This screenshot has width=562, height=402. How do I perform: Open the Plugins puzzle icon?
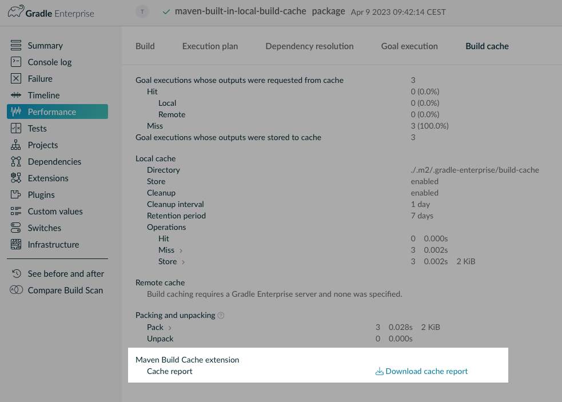pos(16,195)
